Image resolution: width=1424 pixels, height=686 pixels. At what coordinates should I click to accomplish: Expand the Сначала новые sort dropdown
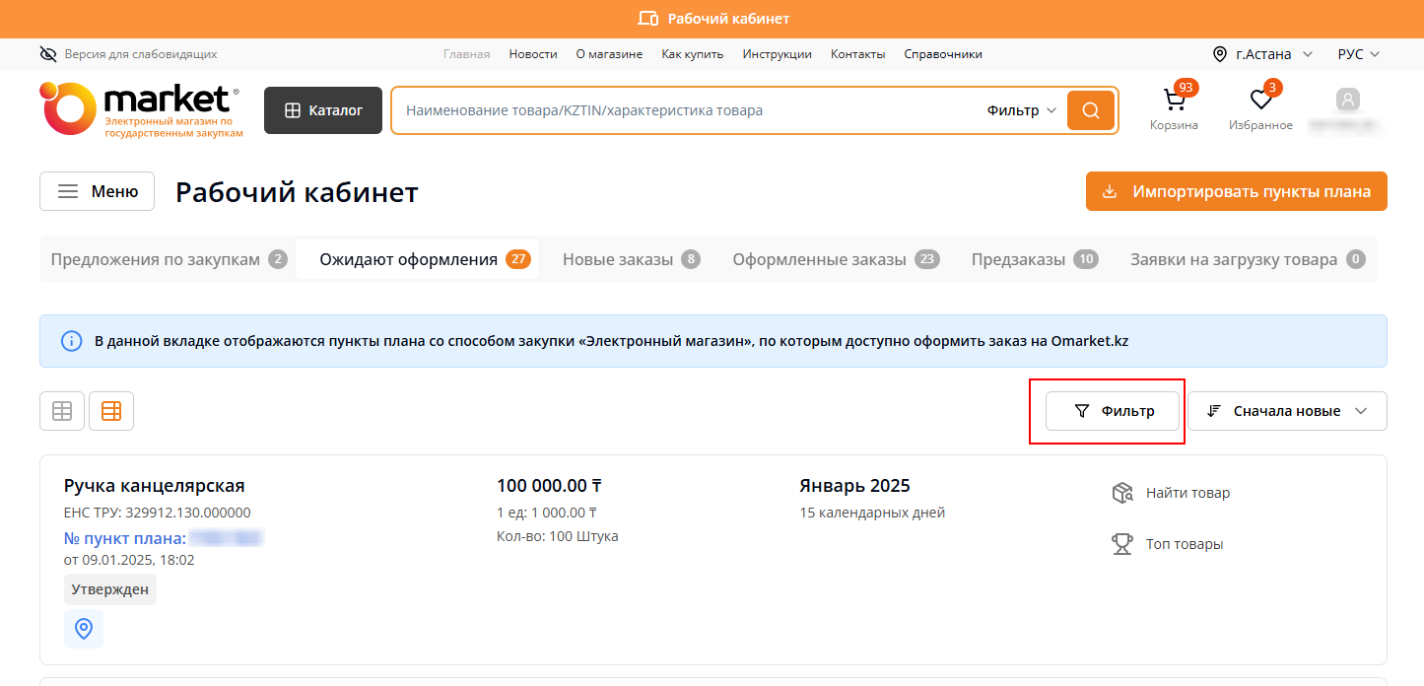[1286, 411]
